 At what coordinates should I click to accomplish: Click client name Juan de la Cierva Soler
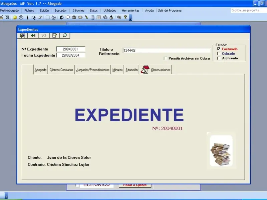point(69,157)
